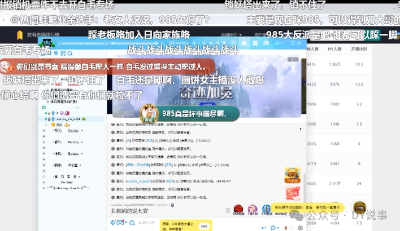
Task: Click the YY channel crown logo avatar
Action: pos(47,42)
